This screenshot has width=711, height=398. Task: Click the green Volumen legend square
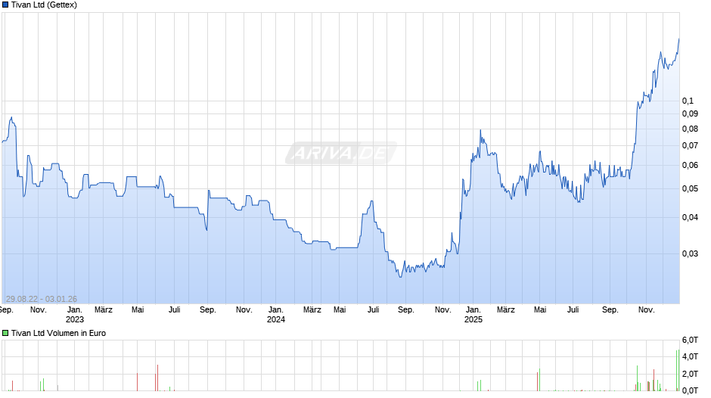click(x=5, y=333)
